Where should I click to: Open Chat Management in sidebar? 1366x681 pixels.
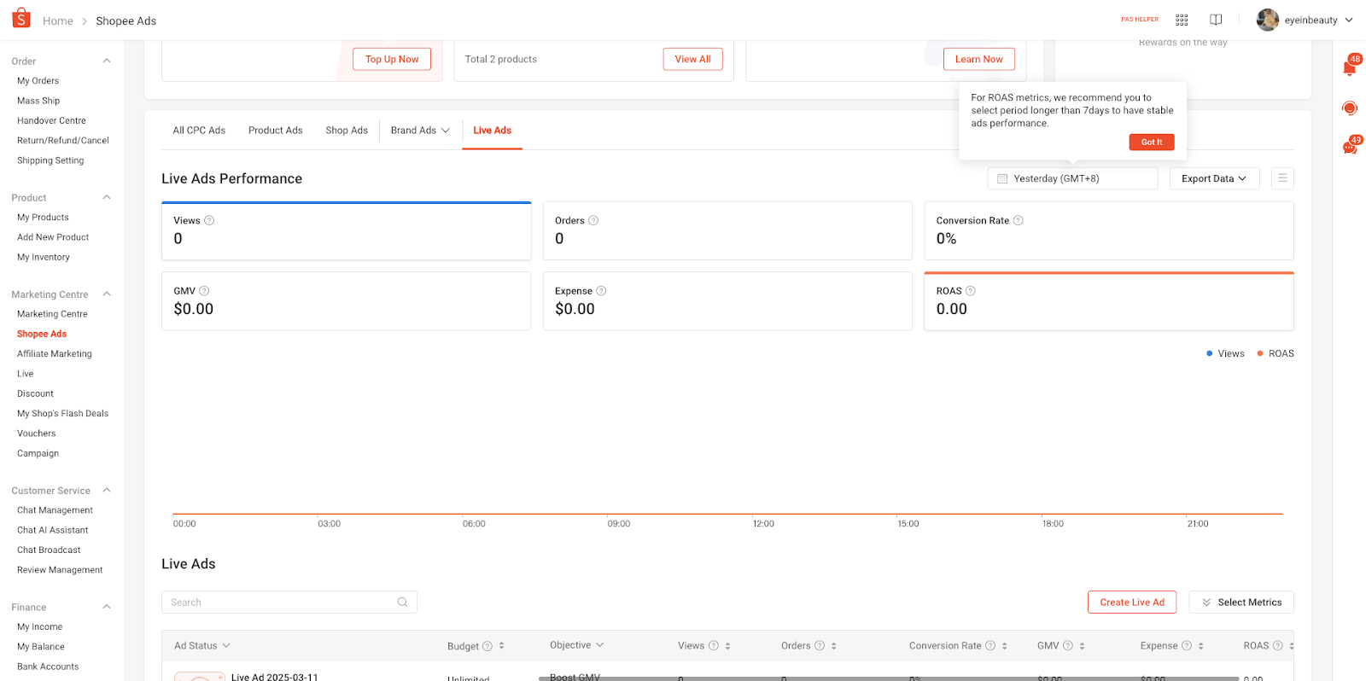(x=55, y=510)
